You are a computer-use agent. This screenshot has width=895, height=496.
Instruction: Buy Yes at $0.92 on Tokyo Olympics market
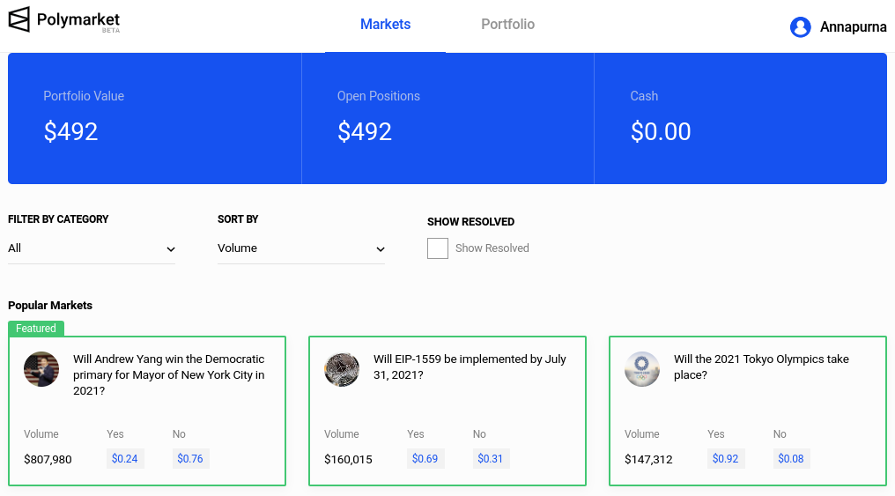point(726,459)
